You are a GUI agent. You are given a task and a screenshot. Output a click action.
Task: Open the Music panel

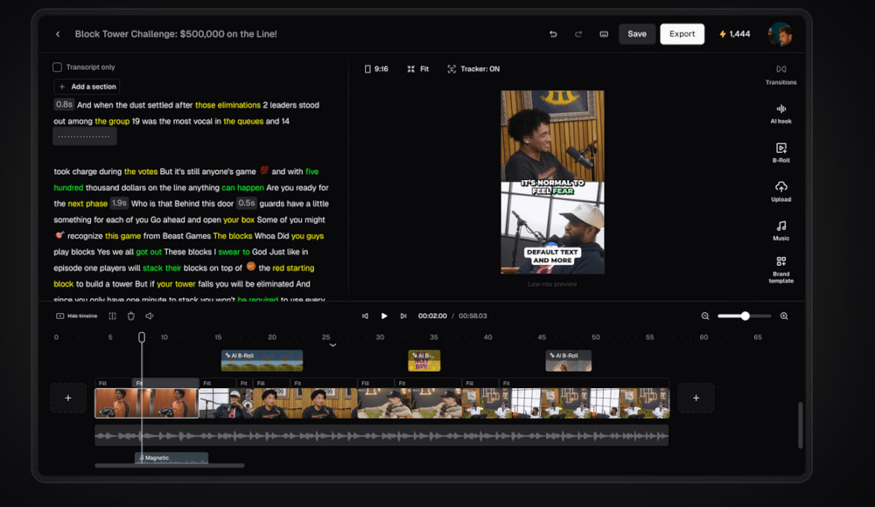point(780,231)
